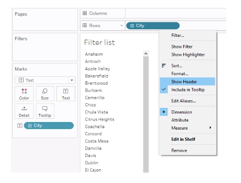Click Camarillo in the list

(95, 97)
